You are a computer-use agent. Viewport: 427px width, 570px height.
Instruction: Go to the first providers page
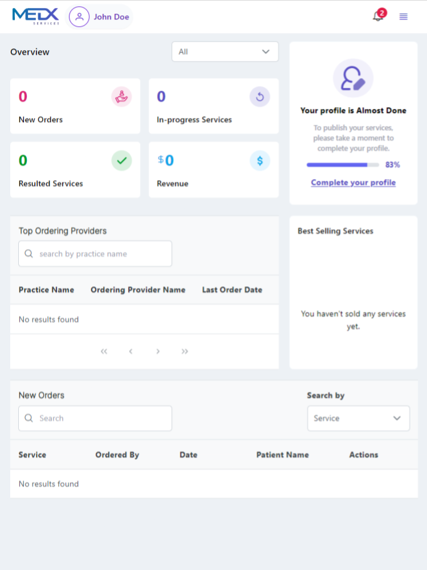point(104,352)
